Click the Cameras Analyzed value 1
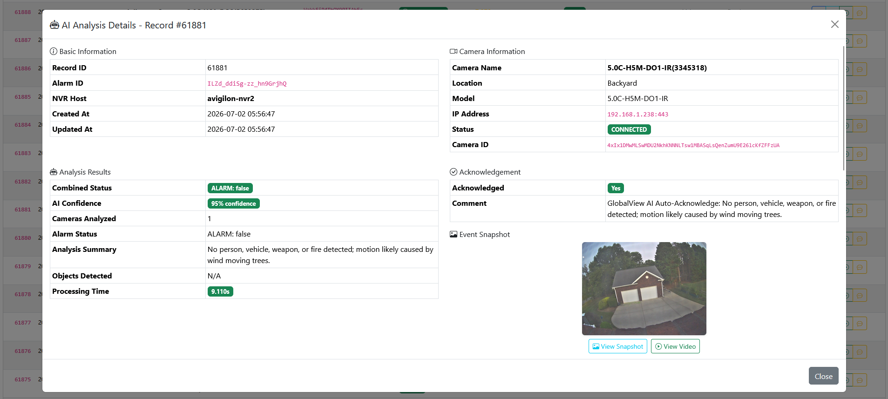The image size is (888, 399). (210, 218)
